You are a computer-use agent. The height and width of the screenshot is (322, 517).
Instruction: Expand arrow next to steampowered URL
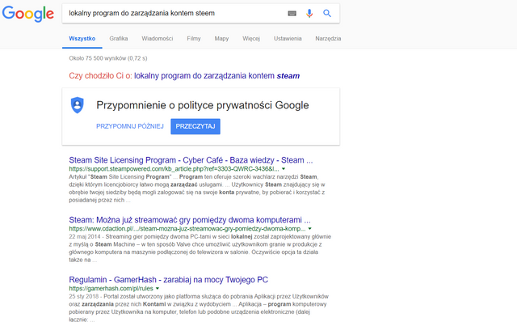point(284,169)
